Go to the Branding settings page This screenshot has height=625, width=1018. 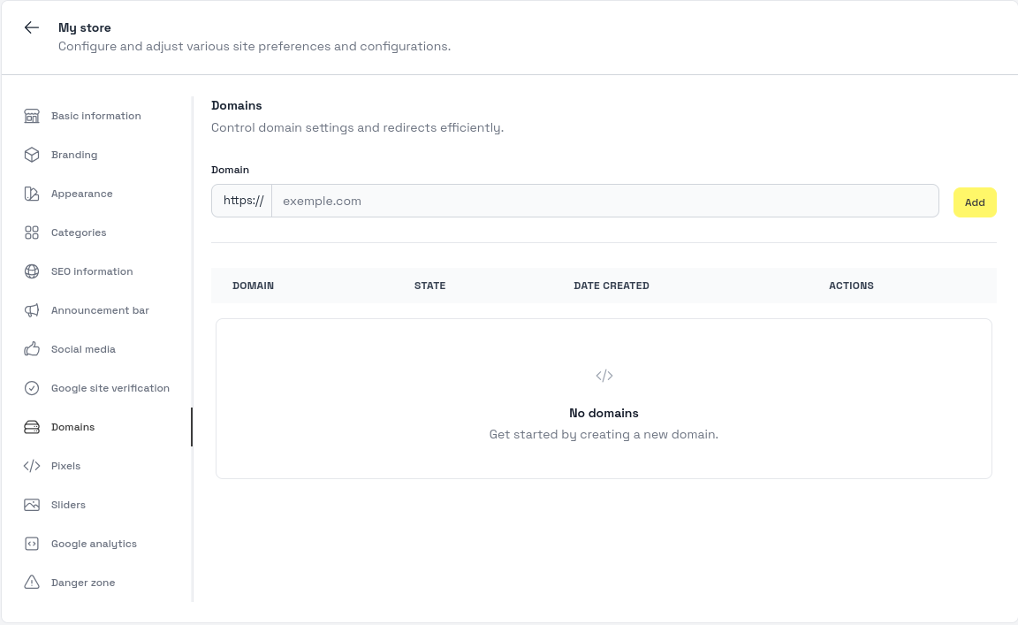(74, 155)
